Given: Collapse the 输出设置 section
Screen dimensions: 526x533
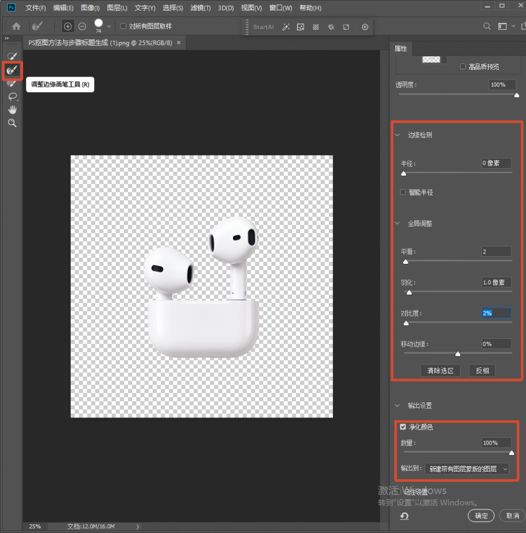Looking at the screenshot, I should click(397, 405).
